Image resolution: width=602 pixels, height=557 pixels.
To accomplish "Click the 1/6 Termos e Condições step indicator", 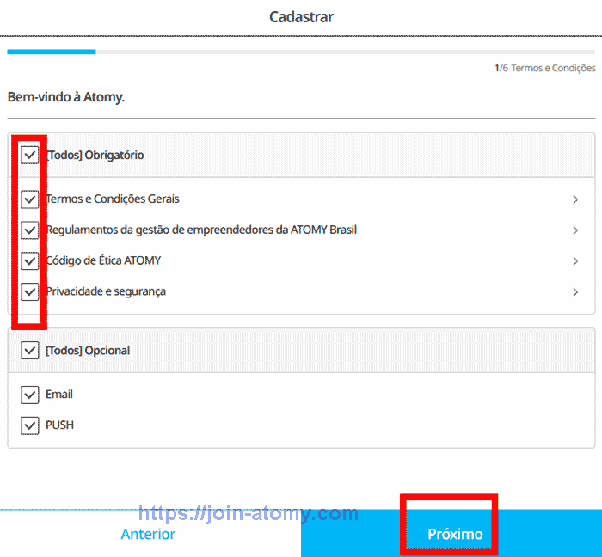I will [x=545, y=68].
